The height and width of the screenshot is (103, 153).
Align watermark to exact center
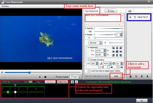(x=117, y=51)
